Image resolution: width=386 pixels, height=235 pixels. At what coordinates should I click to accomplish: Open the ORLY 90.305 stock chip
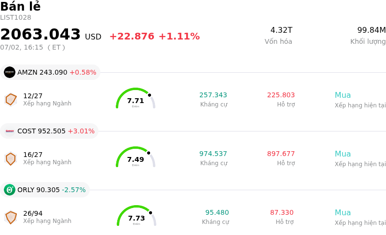click(45, 190)
